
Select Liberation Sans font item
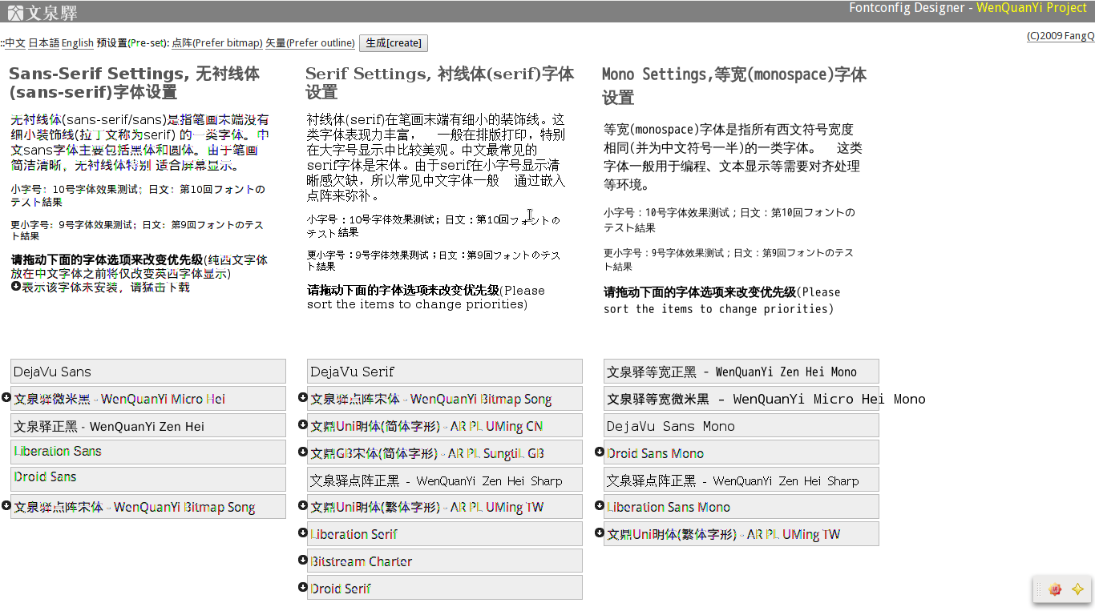tap(148, 452)
